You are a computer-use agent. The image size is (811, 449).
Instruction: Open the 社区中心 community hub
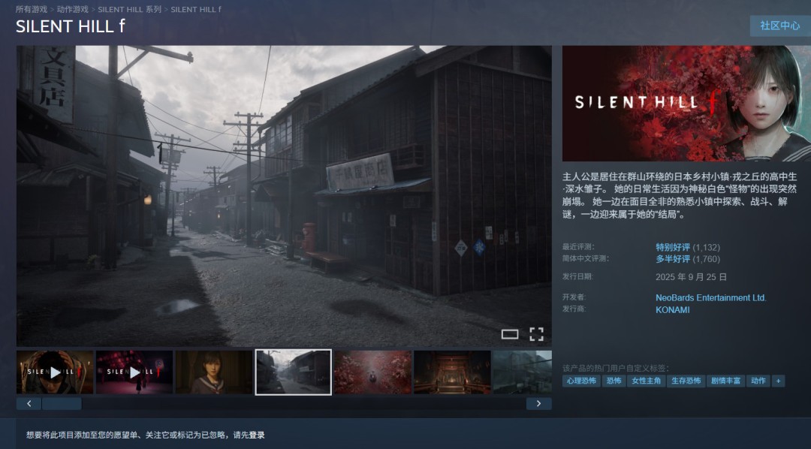(x=779, y=26)
